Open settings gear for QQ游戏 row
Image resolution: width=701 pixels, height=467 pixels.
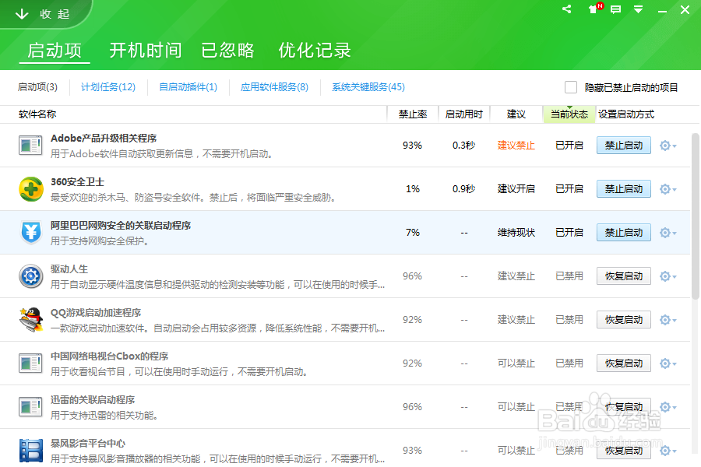click(x=668, y=320)
